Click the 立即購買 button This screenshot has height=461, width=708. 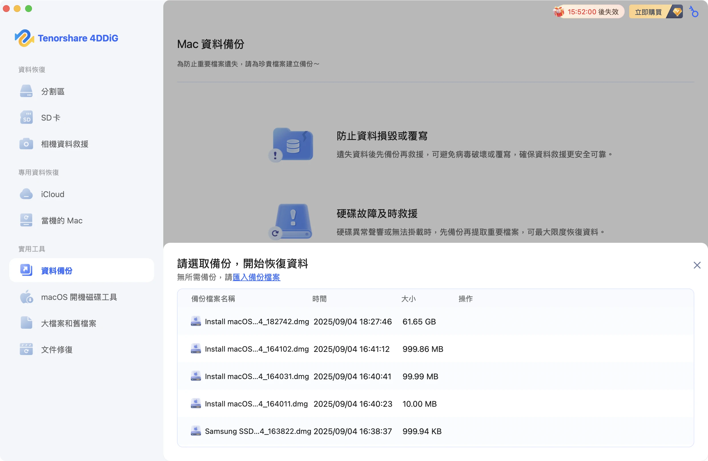[x=656, y=12]
